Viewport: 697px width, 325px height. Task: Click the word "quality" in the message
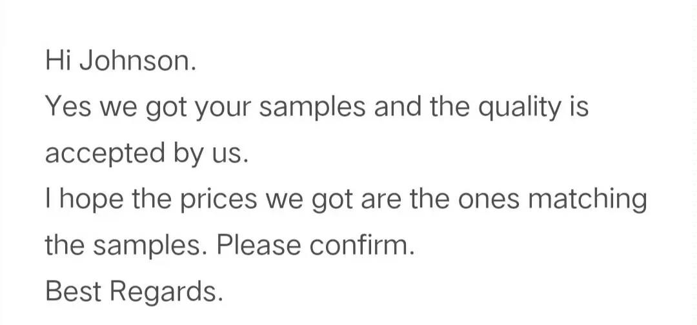click(512, 107)
